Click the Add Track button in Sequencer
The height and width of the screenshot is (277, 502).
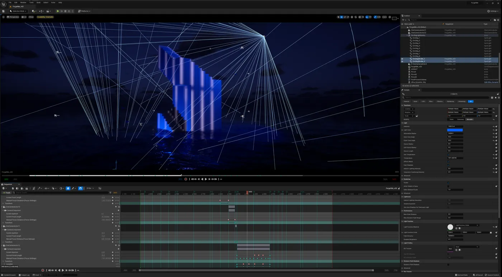[x=6, y=193]
